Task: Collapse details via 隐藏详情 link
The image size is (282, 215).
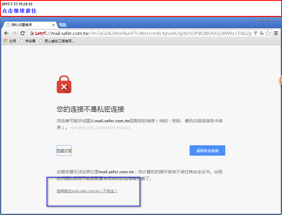Action: tap(64, 151)
